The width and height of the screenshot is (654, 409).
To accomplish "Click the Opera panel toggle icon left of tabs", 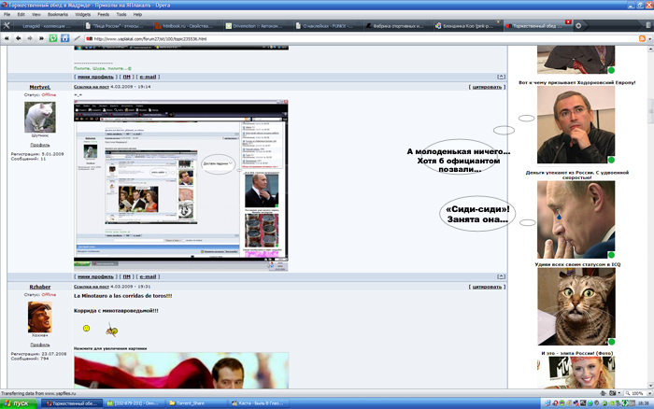I will [7, 26].
